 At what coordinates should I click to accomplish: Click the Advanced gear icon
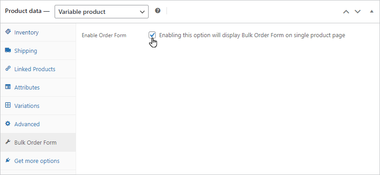click(8, 124)
